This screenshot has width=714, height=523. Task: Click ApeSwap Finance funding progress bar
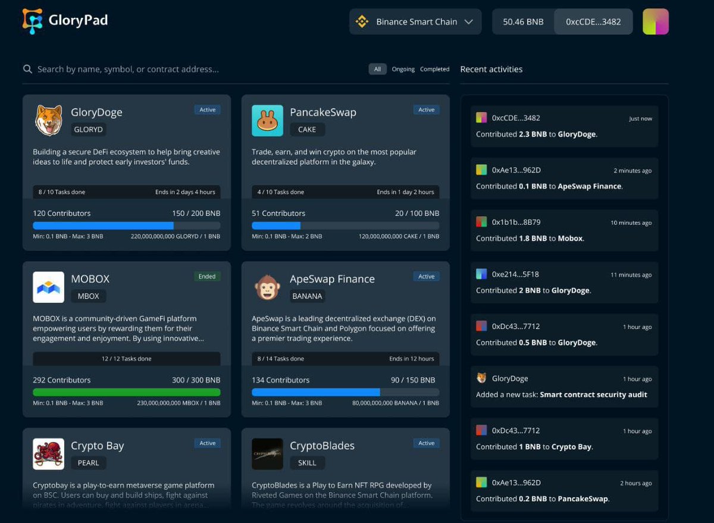(x=346, y=392)
